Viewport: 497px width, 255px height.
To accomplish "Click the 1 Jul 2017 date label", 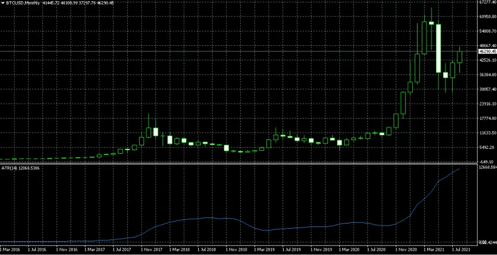I will pos(122,249).
